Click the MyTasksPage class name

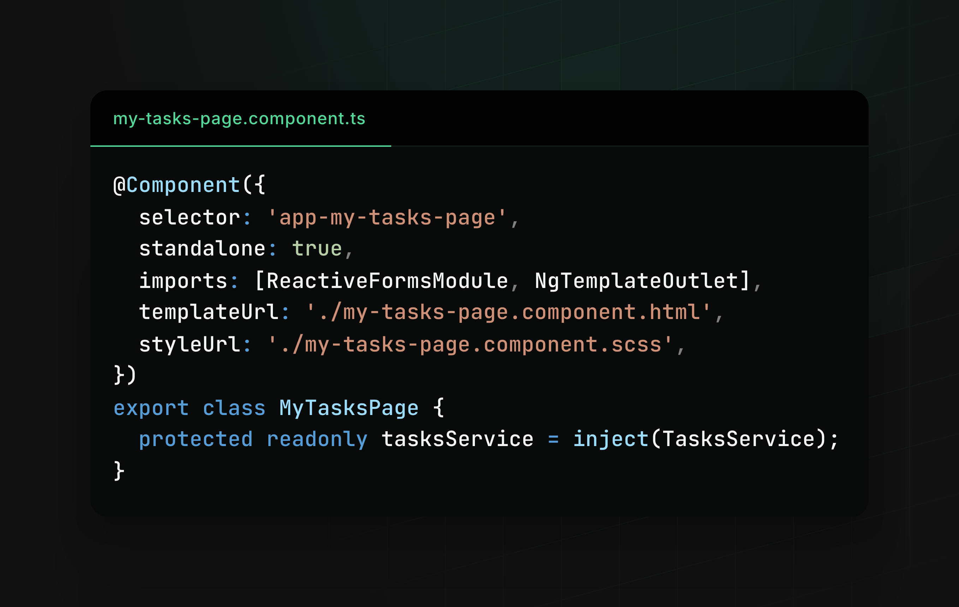point(349,408)
